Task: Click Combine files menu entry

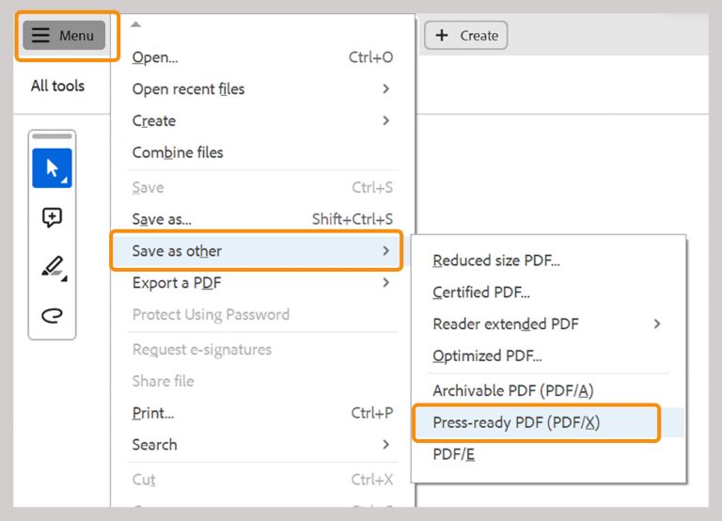Action: point(178,152)
